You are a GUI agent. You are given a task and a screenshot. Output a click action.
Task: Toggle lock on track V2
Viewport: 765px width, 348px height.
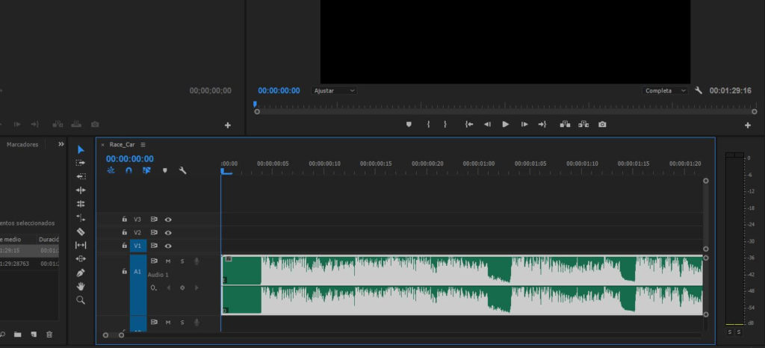click(125, 232)
